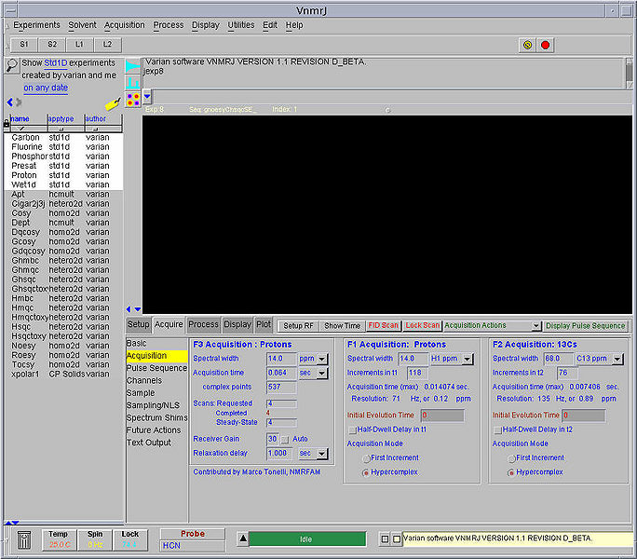Viewport: 637px width, 559px height.
Task: Click the trash can icon
Action: pyautogui.click(x=23, y=540)
